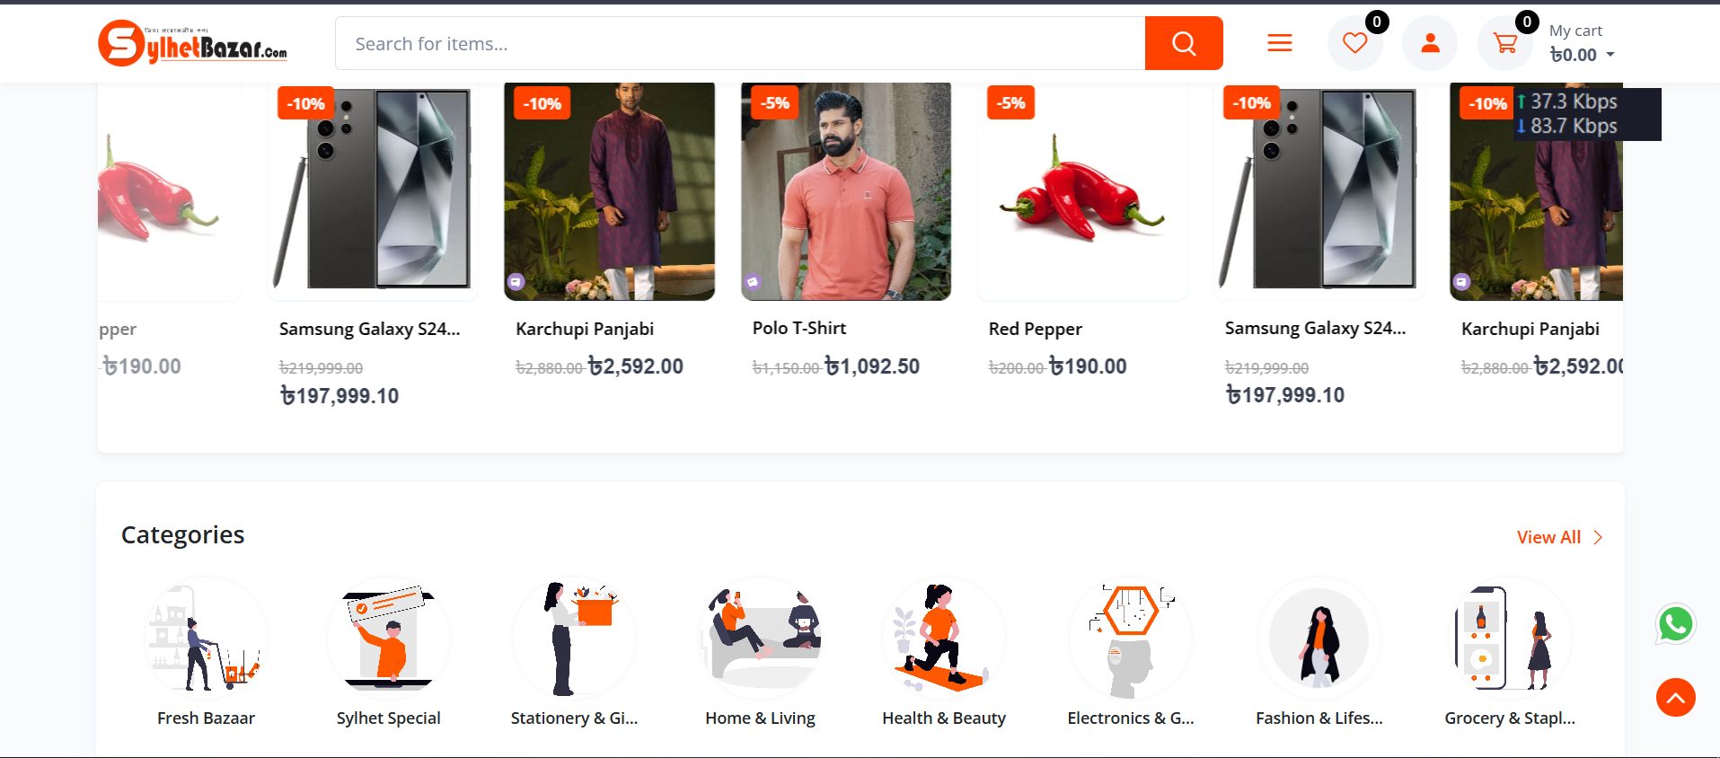This screenshot has height=758, width=1720.
Task: Open the Electronics & Gadgets category icon
Action: [1130, 639]
